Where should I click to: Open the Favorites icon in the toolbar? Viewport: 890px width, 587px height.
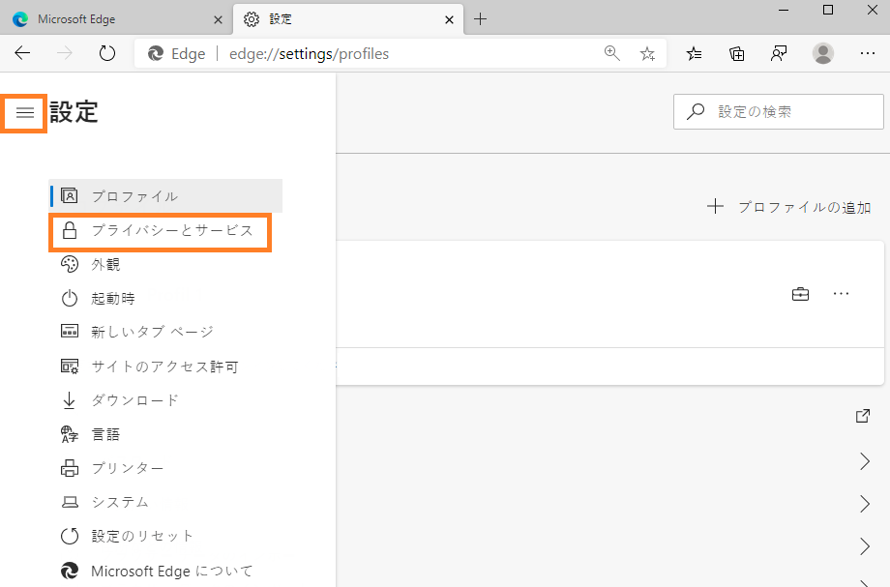pyautogui.click(x=694, y=53)
